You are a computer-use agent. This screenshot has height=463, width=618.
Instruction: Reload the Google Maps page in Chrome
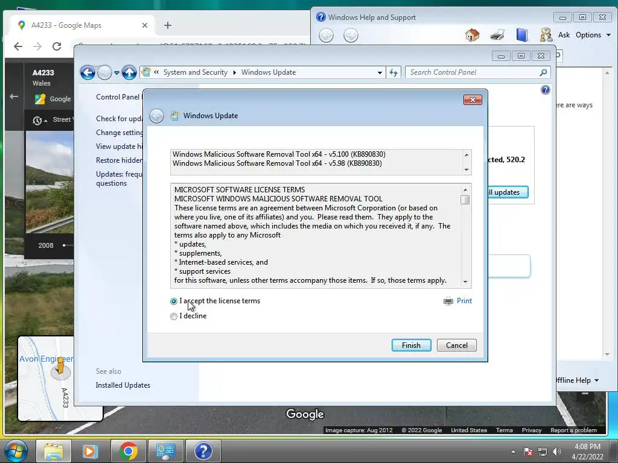click(x=57, y=46)
